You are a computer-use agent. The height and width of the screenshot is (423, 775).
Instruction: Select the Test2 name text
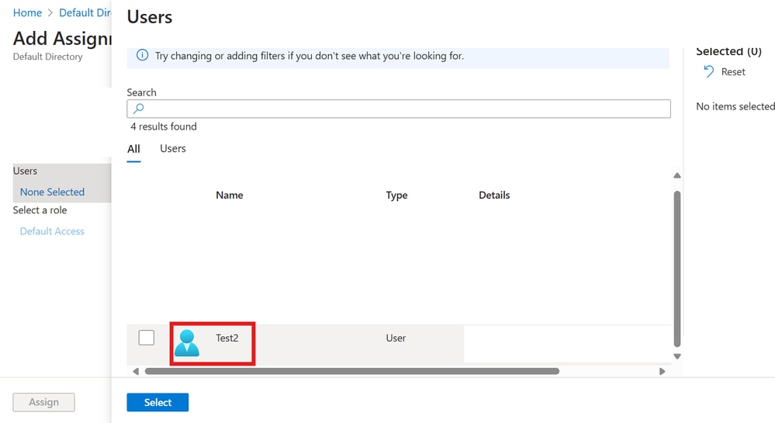click(x=227, y=338)
